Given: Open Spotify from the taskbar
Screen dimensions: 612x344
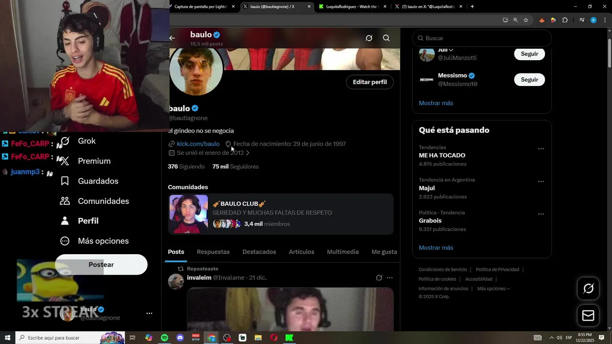Looking at the screenshot, I should (x=164, y=338).
